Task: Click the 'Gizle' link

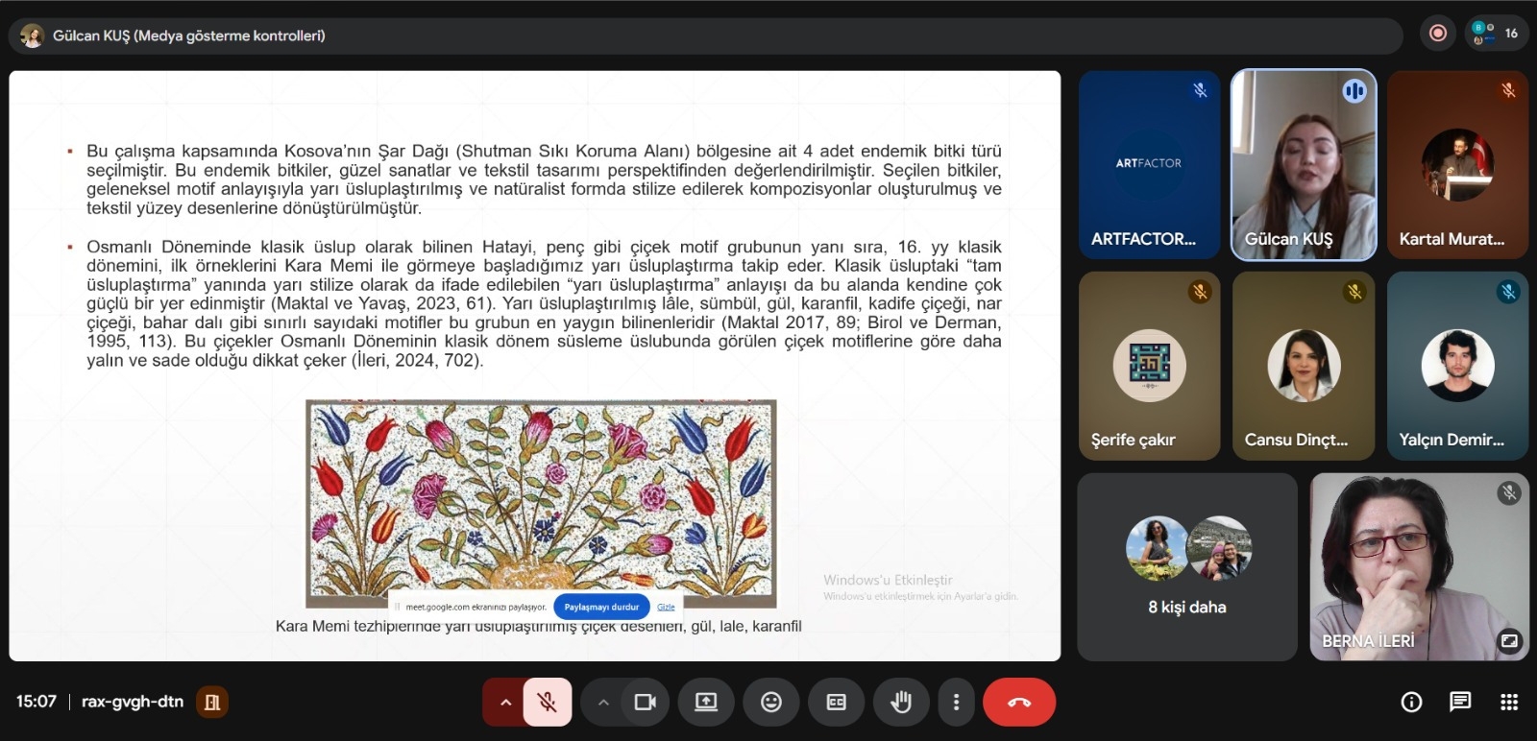Action: pos(666,607)
